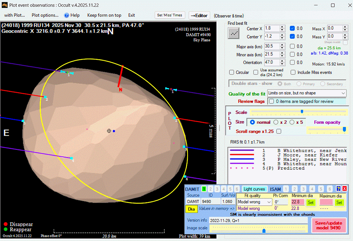Expand the Fit quality Model wrong dropdown
Image resolution: width=353 pixels, height=241 pixels.
tap(254, 202)
